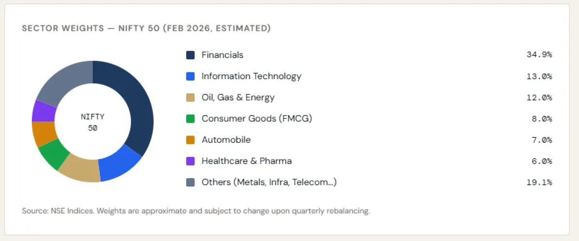Click the Others gray legend swatch
The image size is (579, 241).
click(191, 182)
